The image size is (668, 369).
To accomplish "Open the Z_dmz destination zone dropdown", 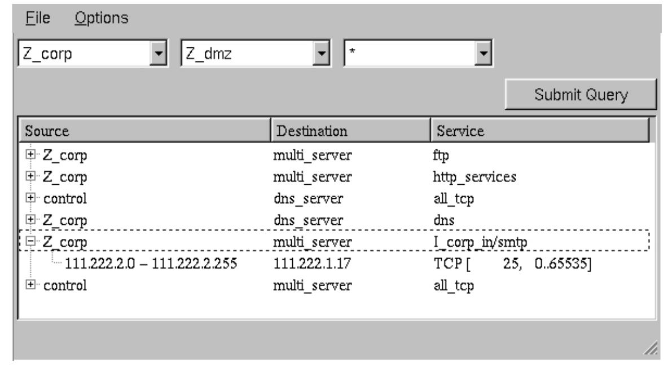I will pyautogui.click(x=321, y=53).
